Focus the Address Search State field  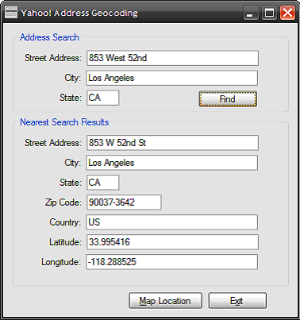tap(102, 98)
